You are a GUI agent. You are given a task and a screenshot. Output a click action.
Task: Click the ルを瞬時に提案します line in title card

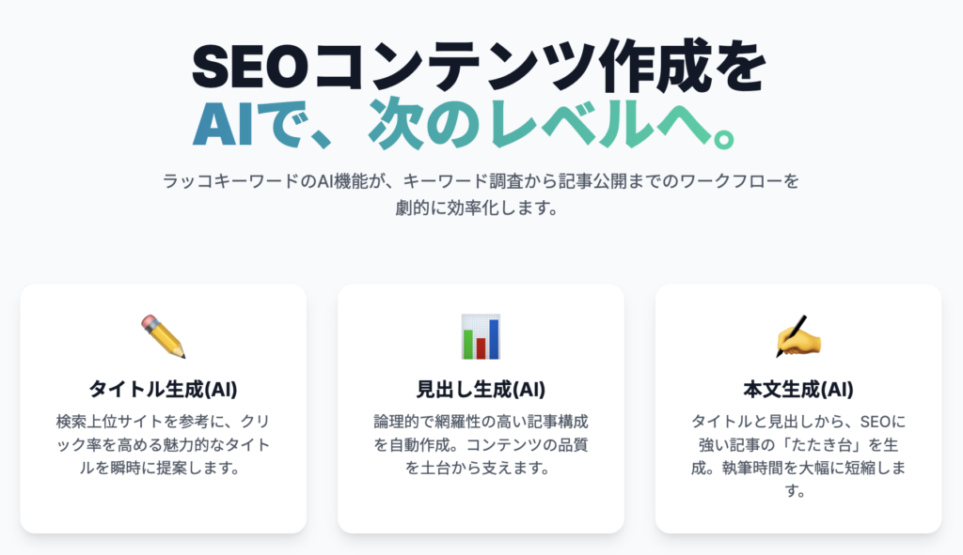click(x=160, y=468)
